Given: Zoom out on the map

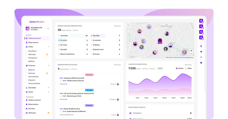Looking at the screenshot, I should [x=191, y=54].
